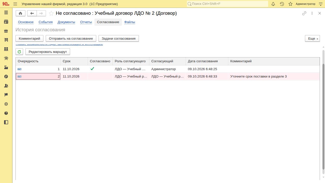Copy link to this document
Image resolution: width=325 pixels, height=183 pixels.
pyautogui.click(x=304, y=13)
